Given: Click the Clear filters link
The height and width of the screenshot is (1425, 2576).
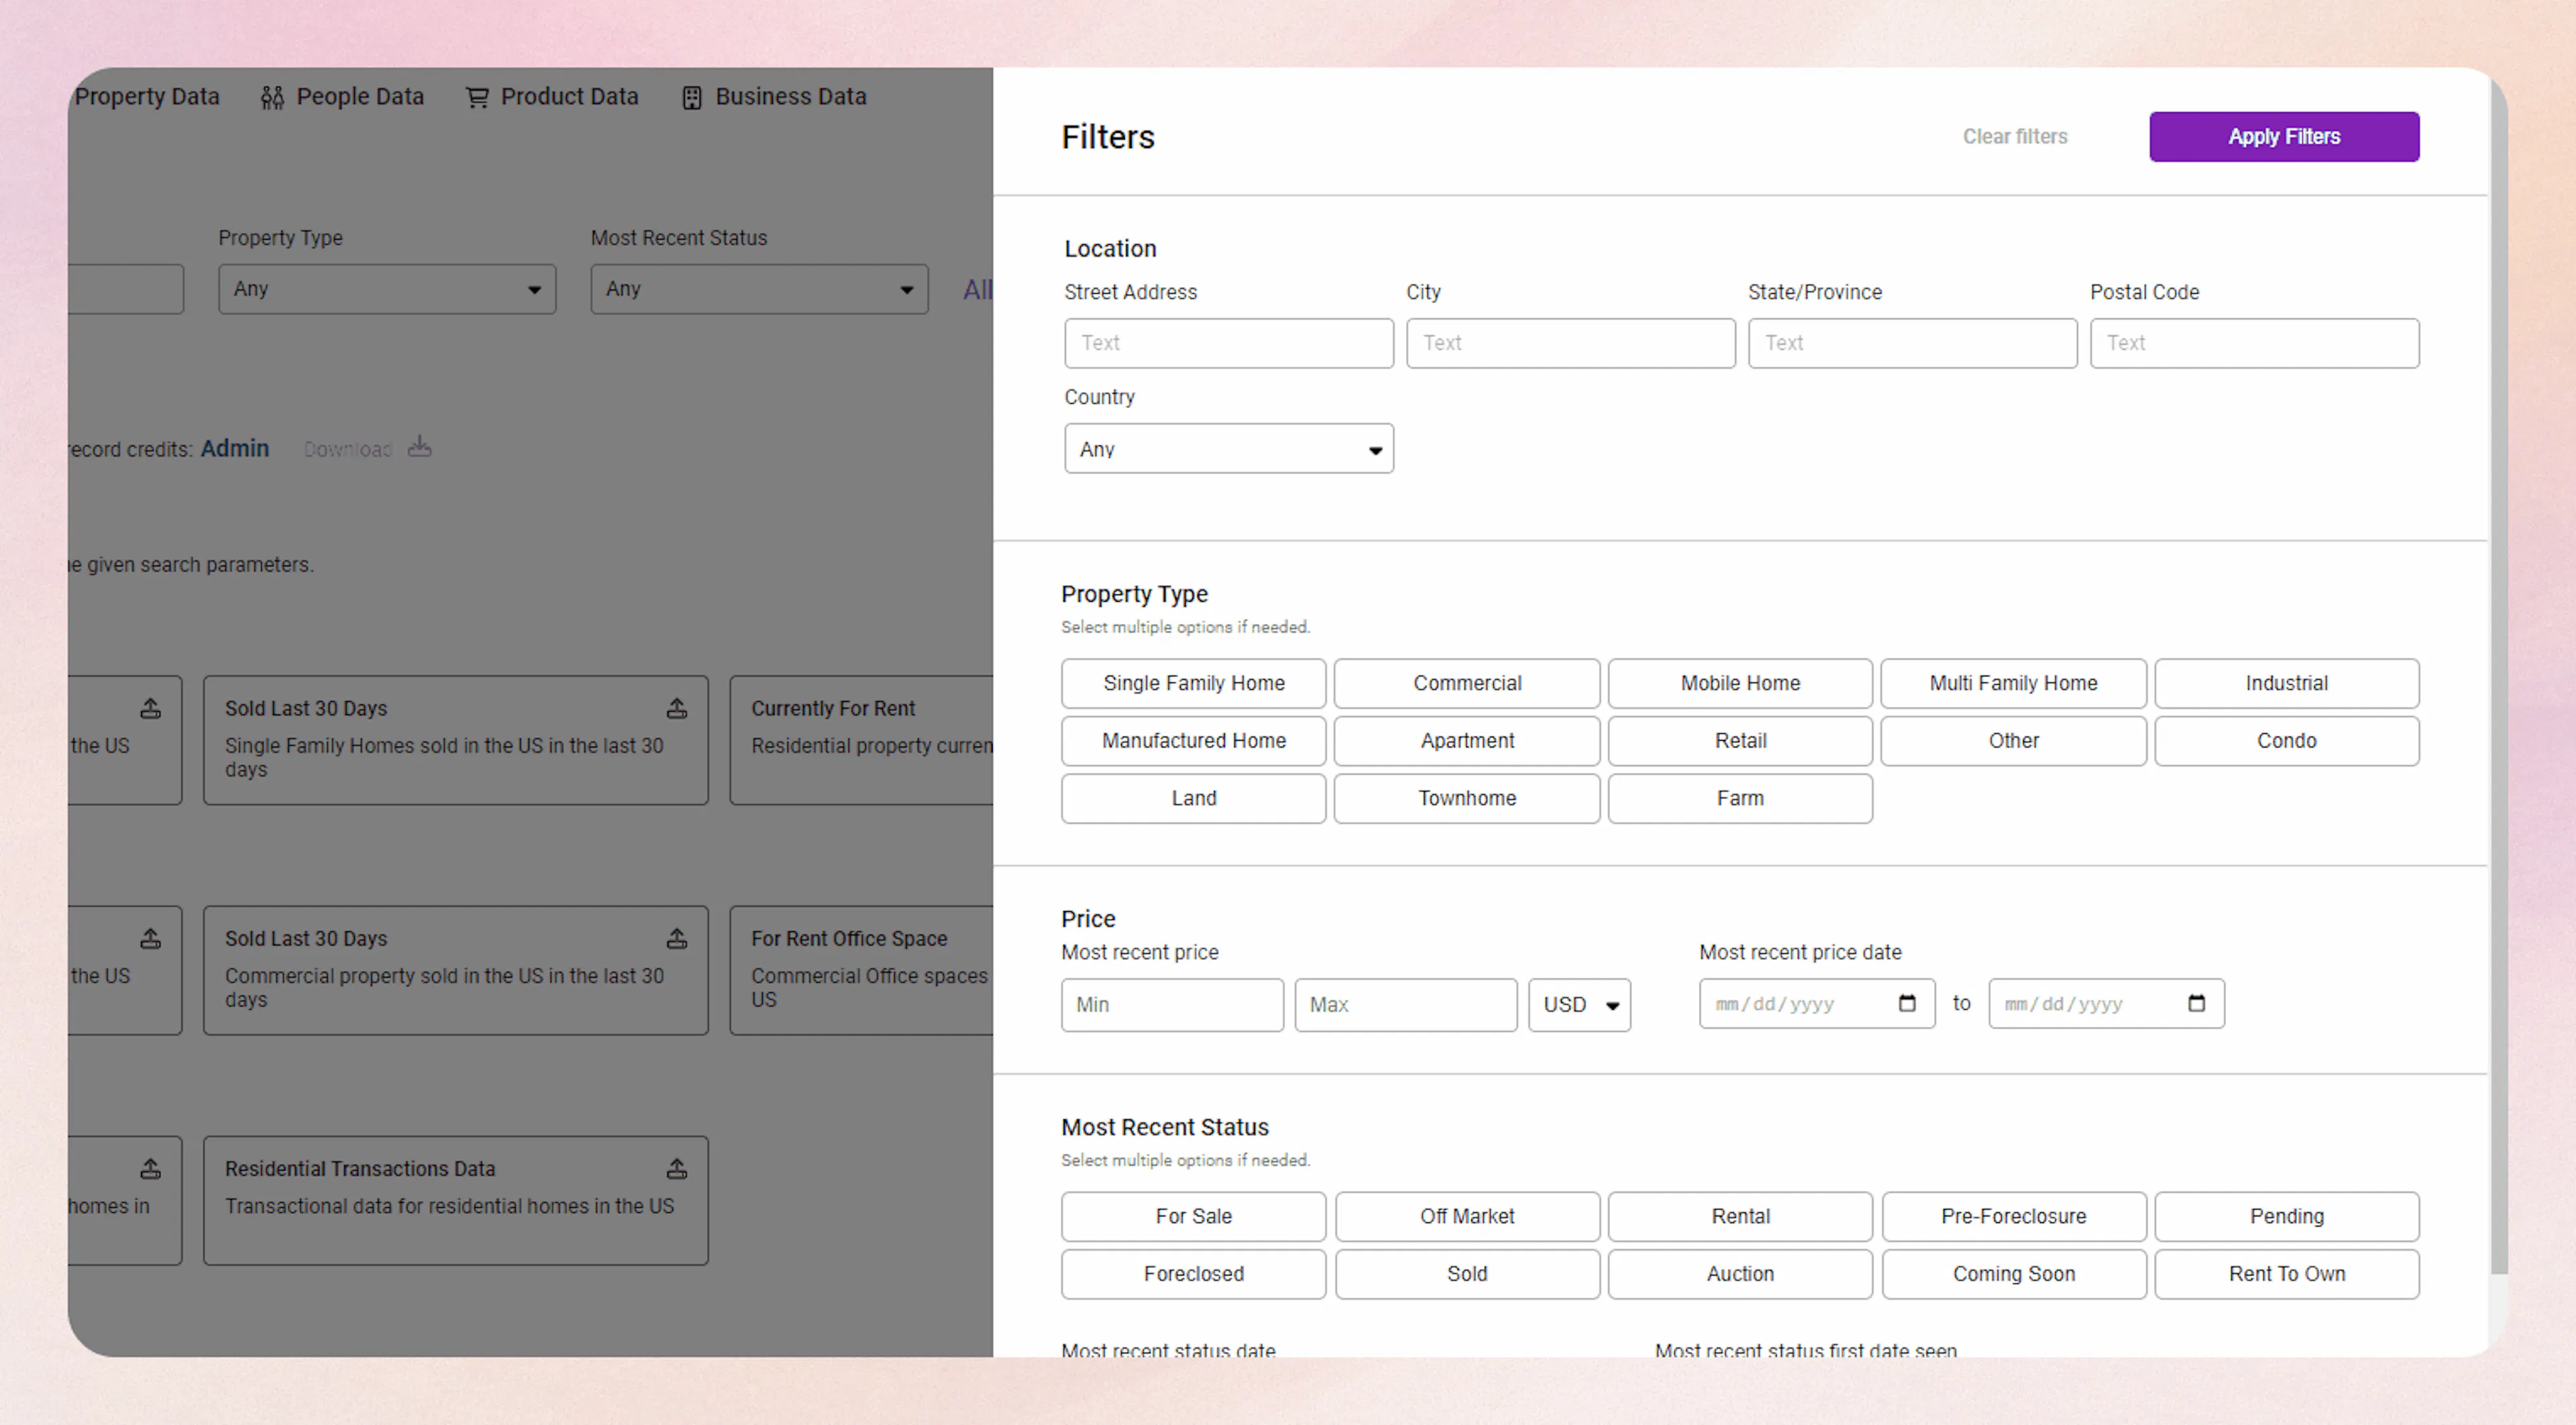Looking at the screenshot, I should coord(2014,136).
